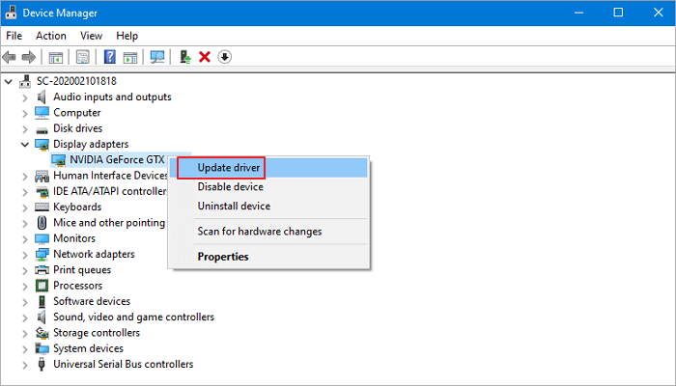Viewport: 676px width, 386px height.
Task: Collapse the SC-202002101818 root node
Action: tap(9, 81)
